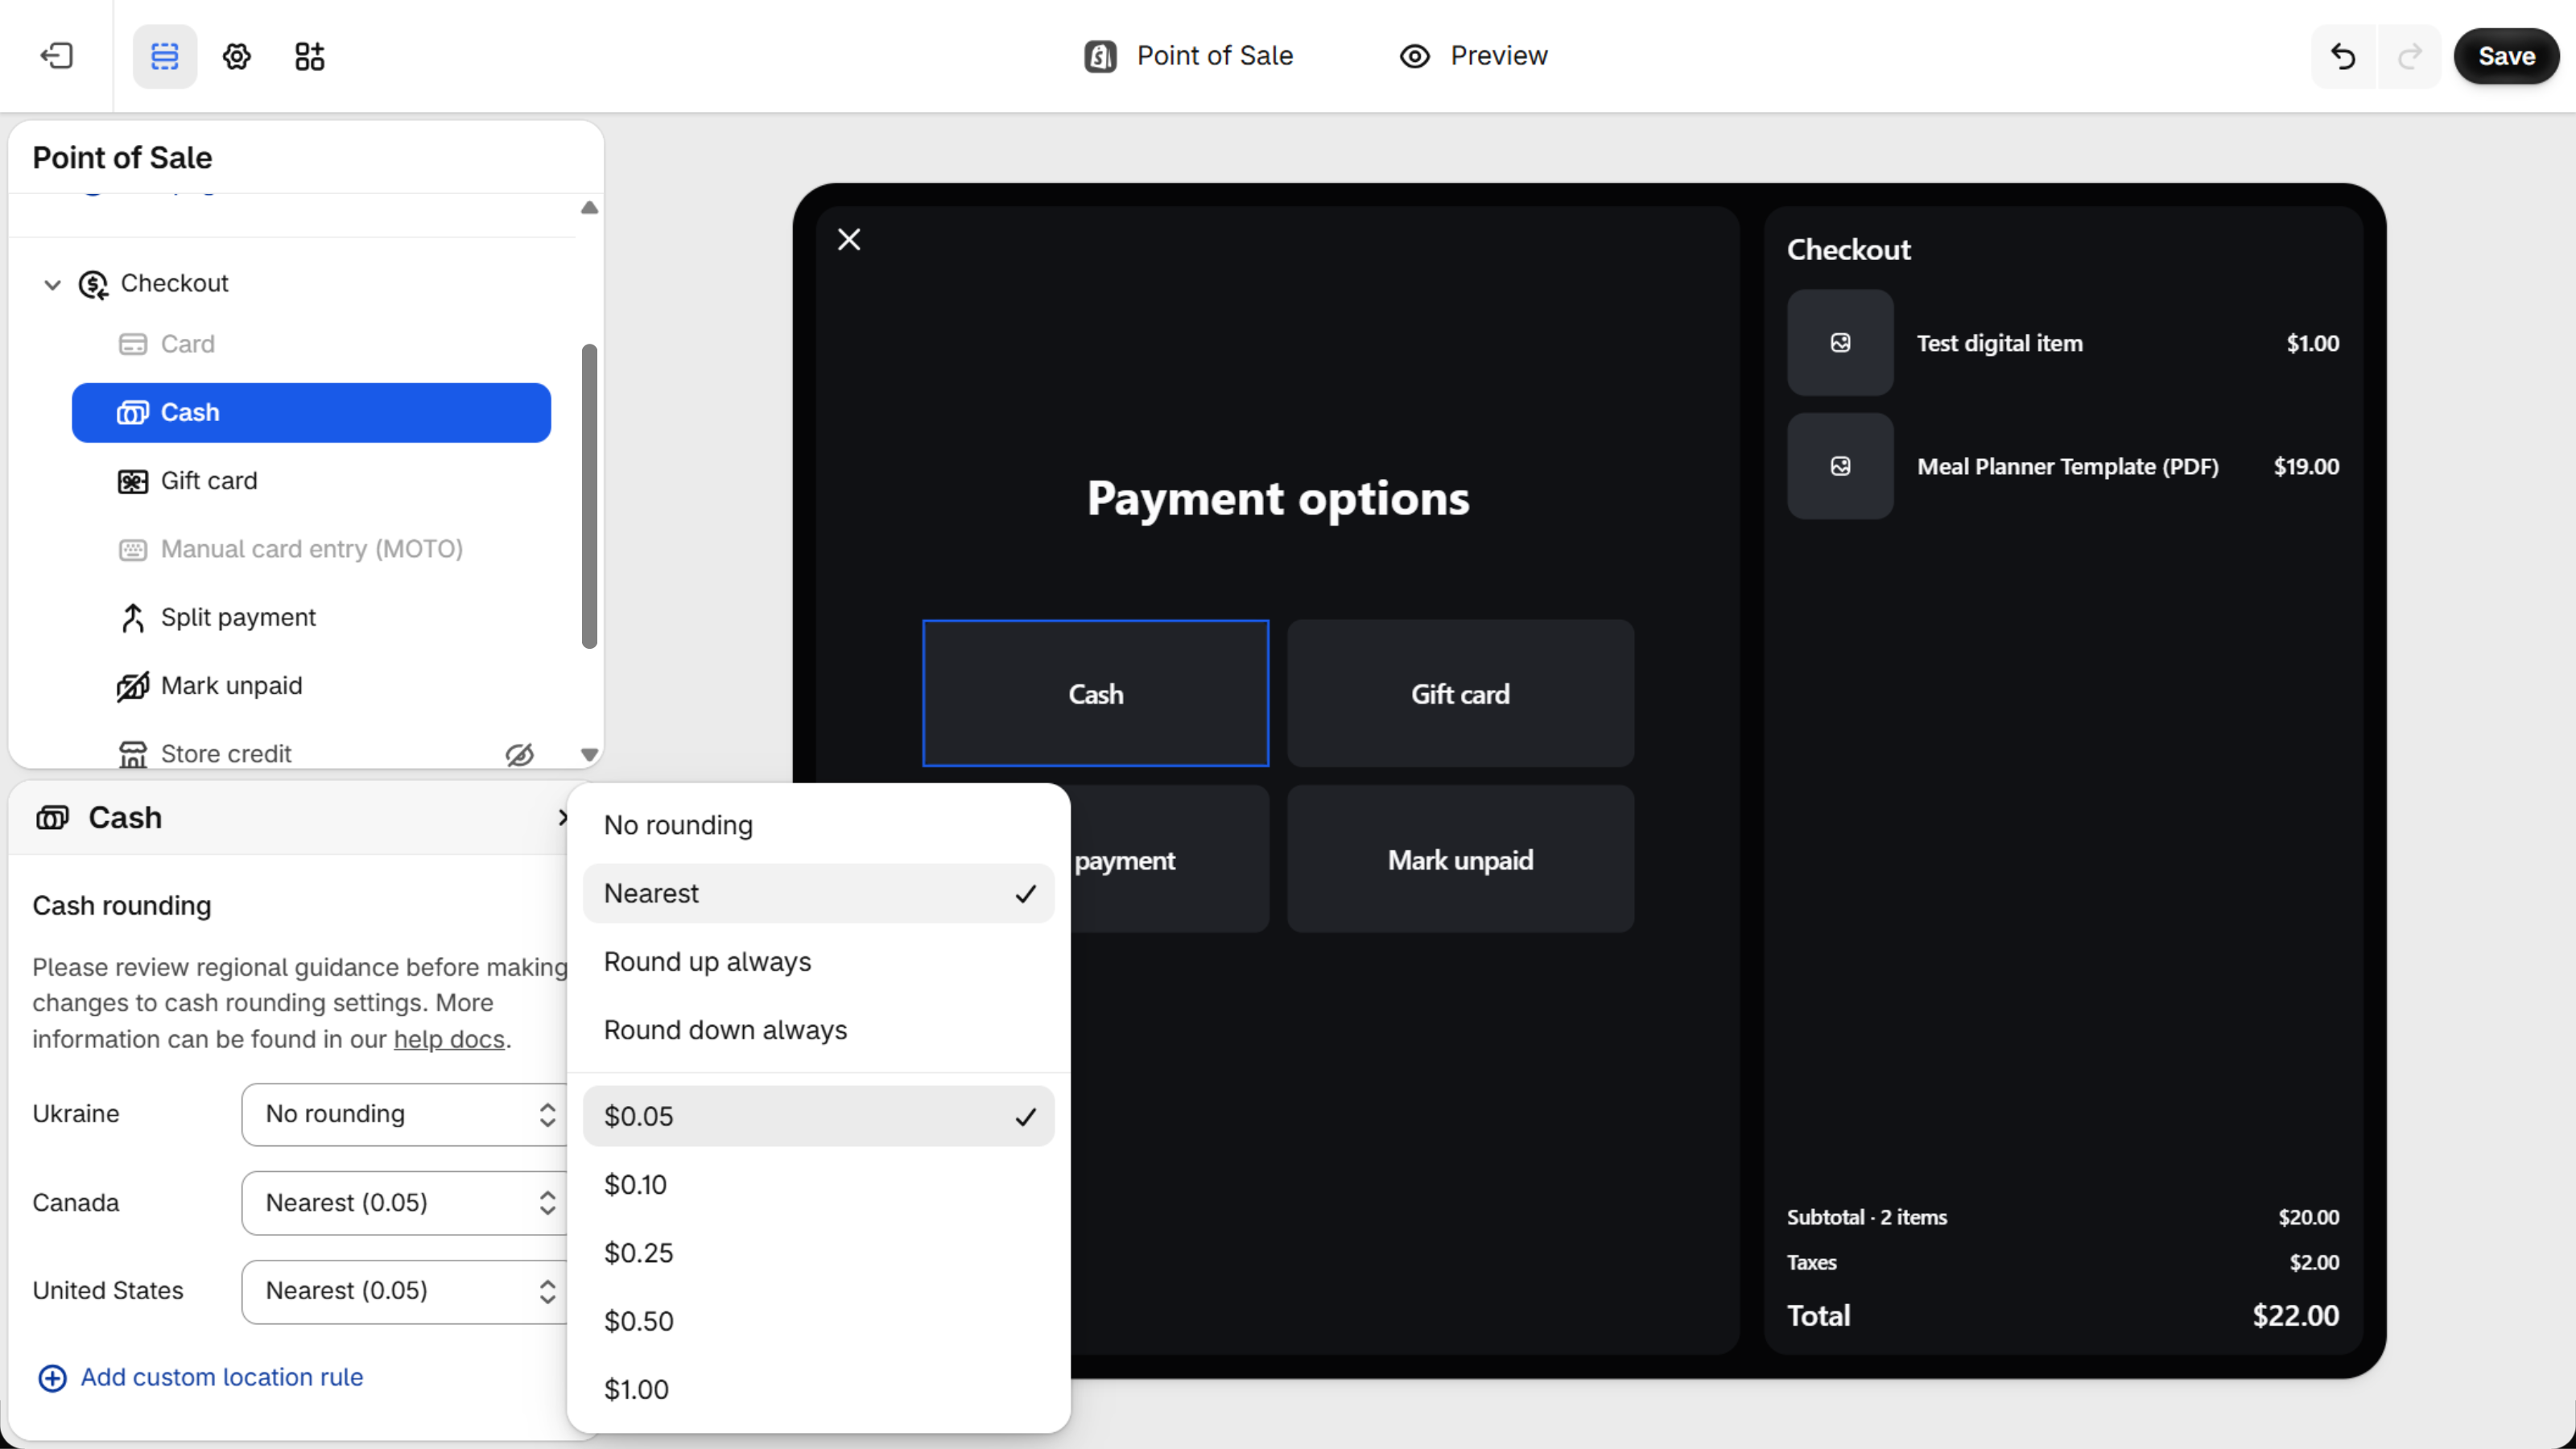Click the Checkout dollar icon in tree
This screenshot has height=1449, width=2576.
point(94,284)
